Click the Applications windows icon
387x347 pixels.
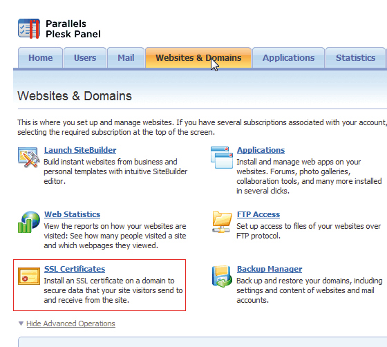pos(222,157)
